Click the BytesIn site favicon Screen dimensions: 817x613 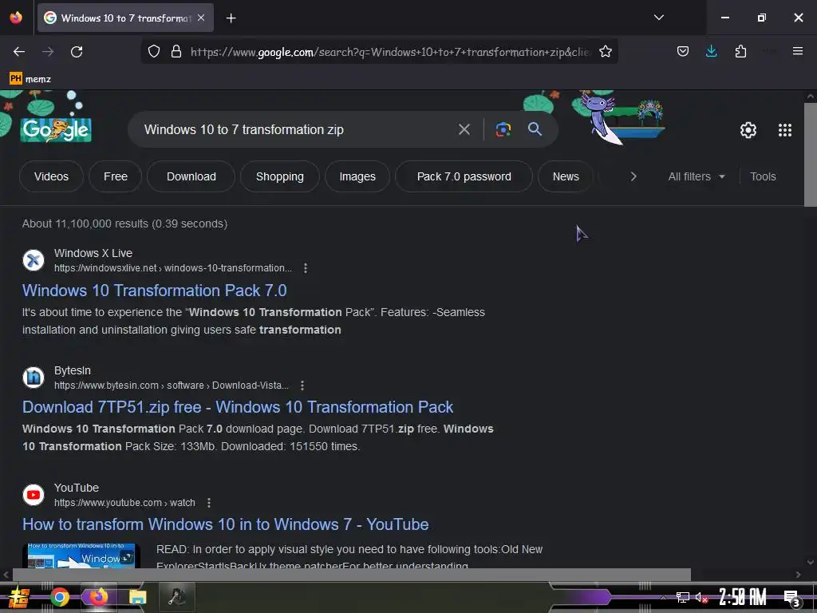[34, 377]
